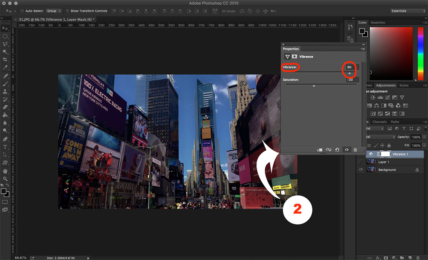Viewport: 428px width, 260px height.
Task: Select the Crop tool
Action: coord(5,60)
